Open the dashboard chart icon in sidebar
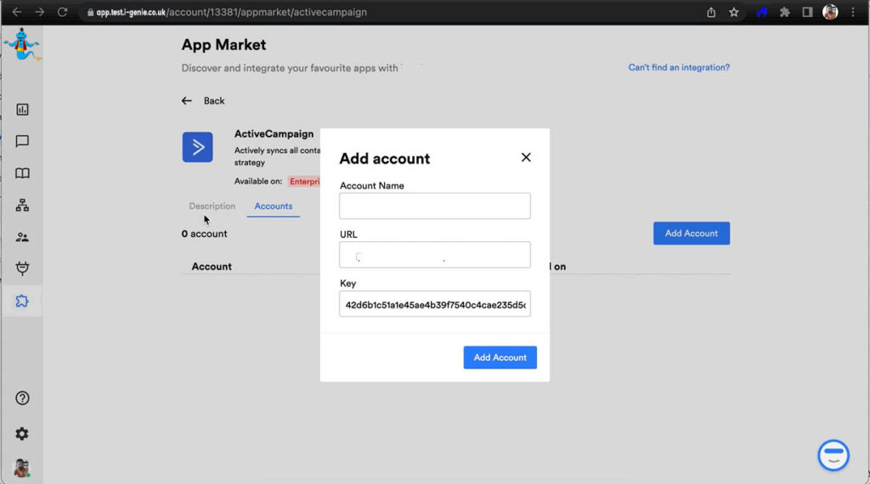Viewport: 870px width, 484px height. click(22, 110)
